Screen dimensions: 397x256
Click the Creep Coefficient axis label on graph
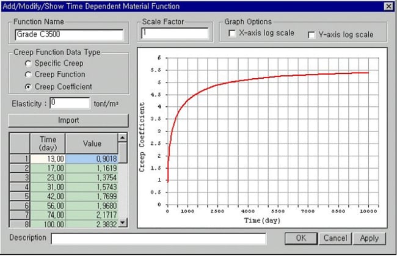point(142,137)
